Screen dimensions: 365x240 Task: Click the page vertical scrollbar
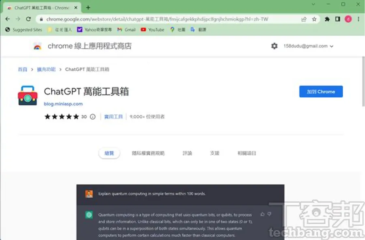363,81
